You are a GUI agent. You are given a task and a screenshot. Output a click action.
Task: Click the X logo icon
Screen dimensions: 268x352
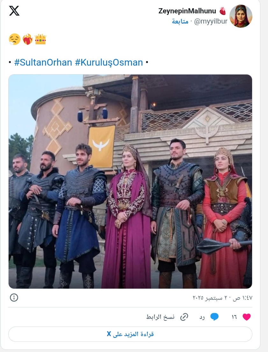click(x=14, y=11)
